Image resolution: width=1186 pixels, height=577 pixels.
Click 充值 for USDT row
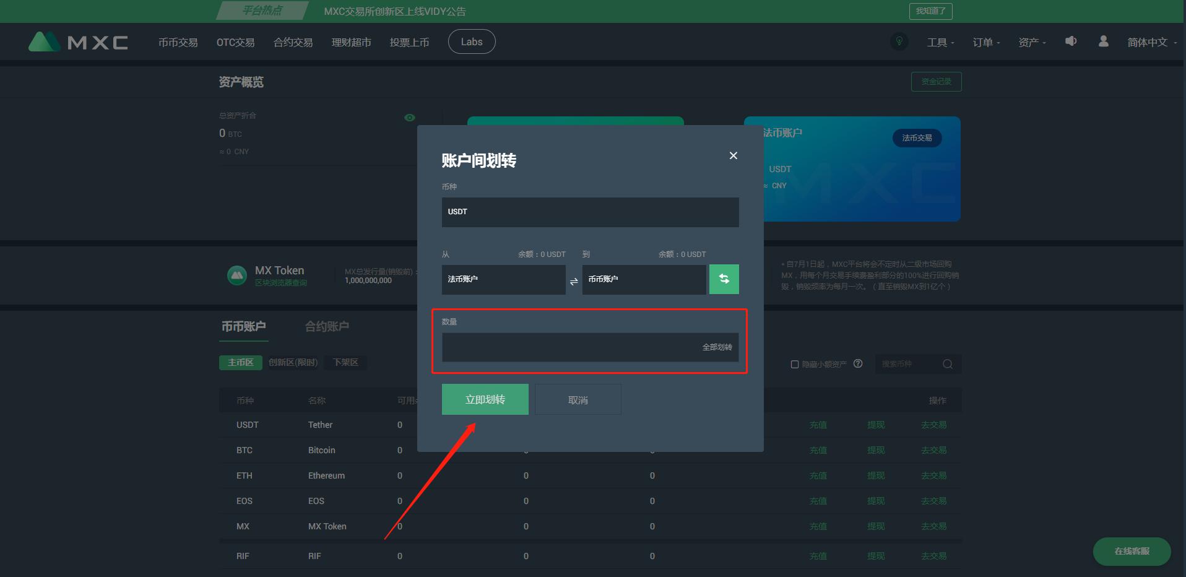pyautogui.click(x=818, y=425)
